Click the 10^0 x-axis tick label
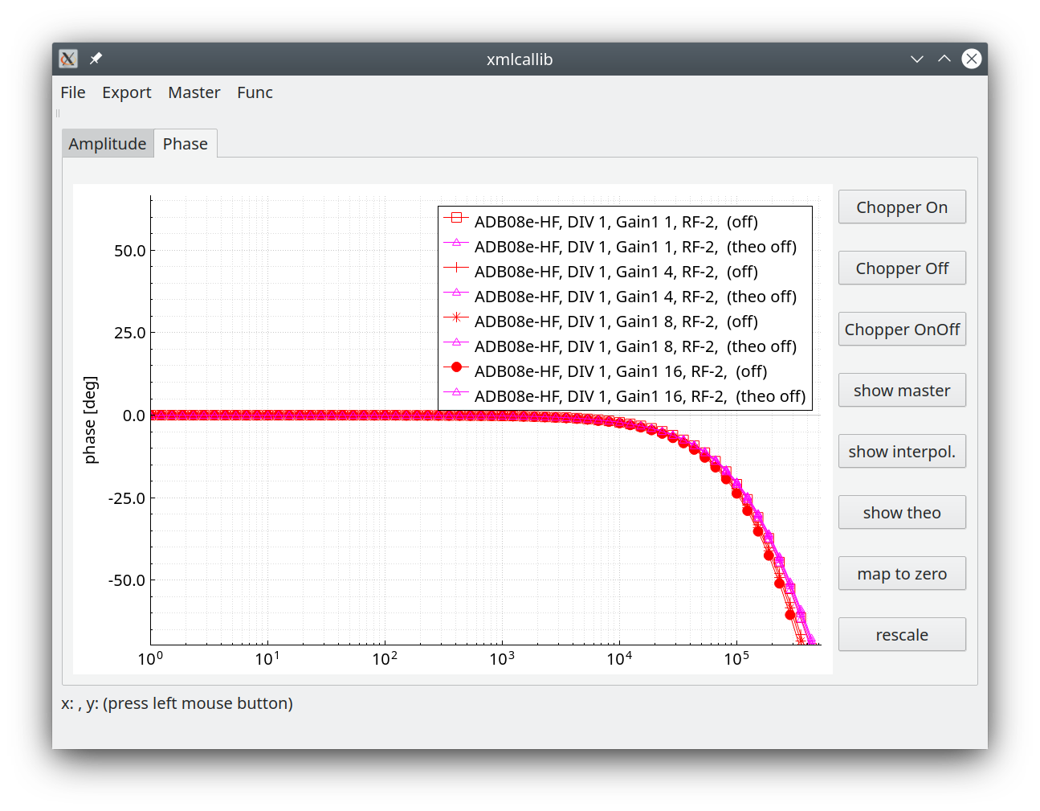This screenshot has height=811, width=1040. point(150,658)
